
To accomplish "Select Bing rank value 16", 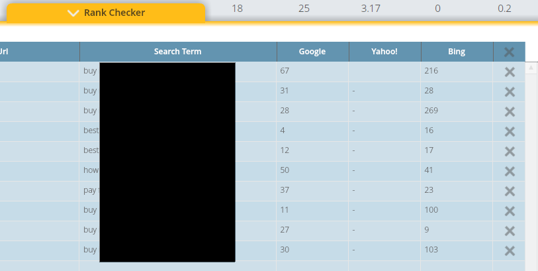I will click(429, 131).
